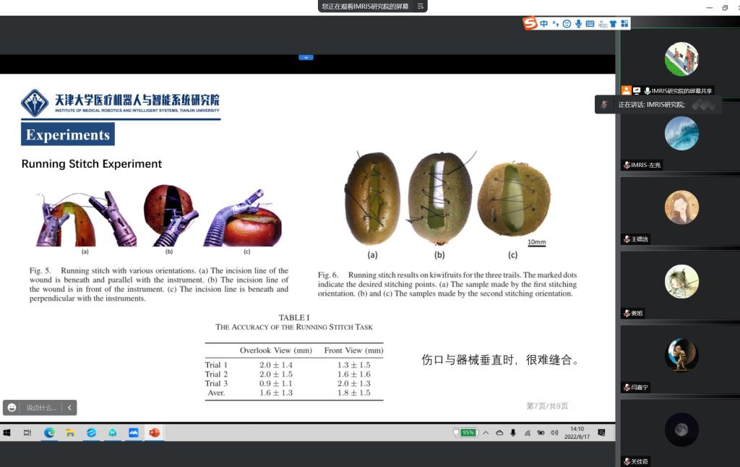Open the Sogou toolbox grid icon
Viewport: 740px width, 467px height.
(x=624, y=24)
